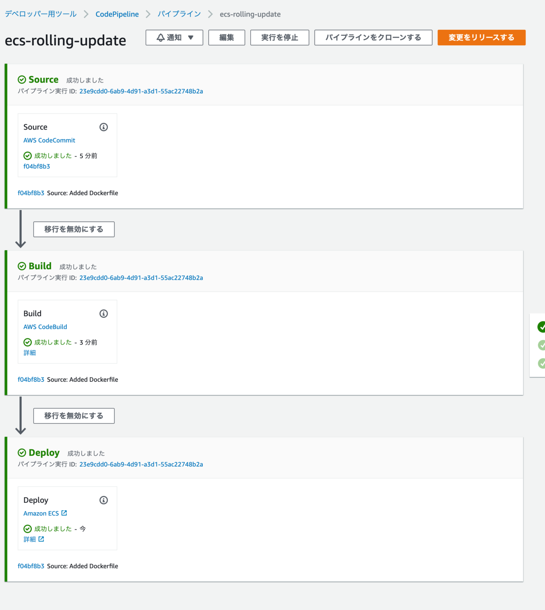This screenshot has height=610, width=545.
Task: Disable transition between Build and Deploy stages
Action: (x=74, y=415)
